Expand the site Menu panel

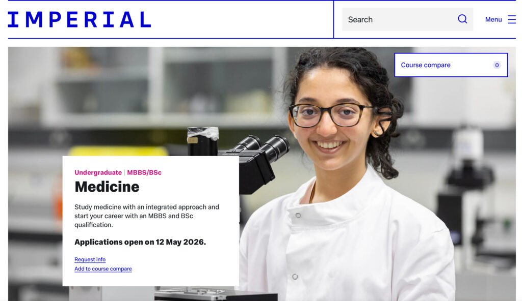(x=493, y=19)
